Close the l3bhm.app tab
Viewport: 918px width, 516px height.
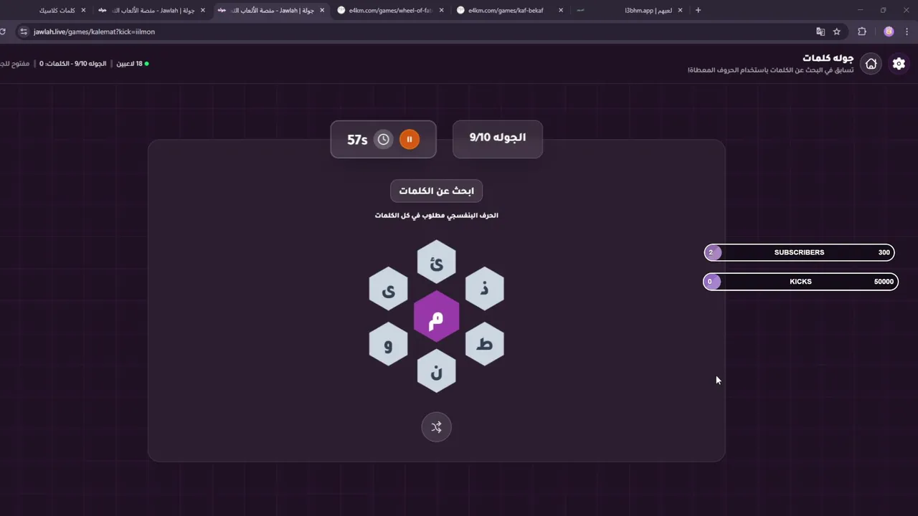pyautogui.click(x=679, y=10)
